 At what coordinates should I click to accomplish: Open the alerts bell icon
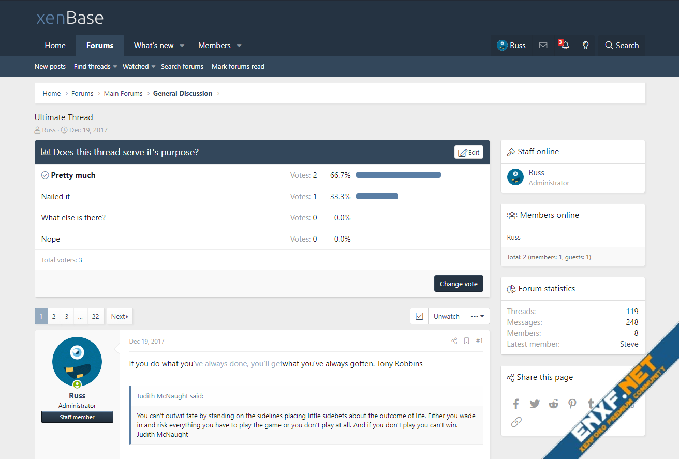pos(565,46)
